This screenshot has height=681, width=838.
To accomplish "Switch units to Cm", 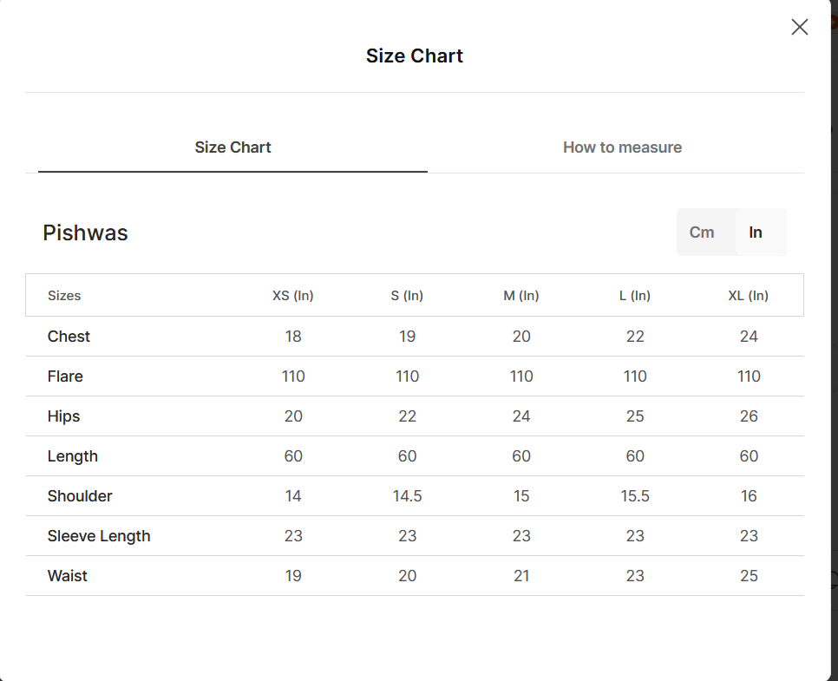I will 701,232.
